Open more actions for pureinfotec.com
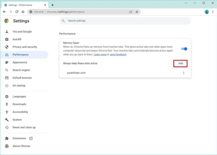This screenshot has width=217, height=155. click(x=184, y=73)
